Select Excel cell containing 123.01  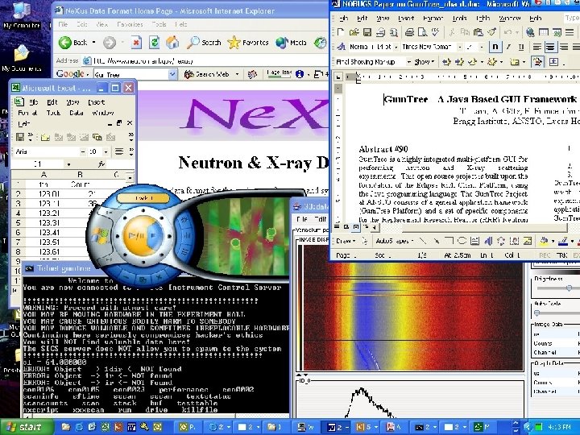click(43, 194)
